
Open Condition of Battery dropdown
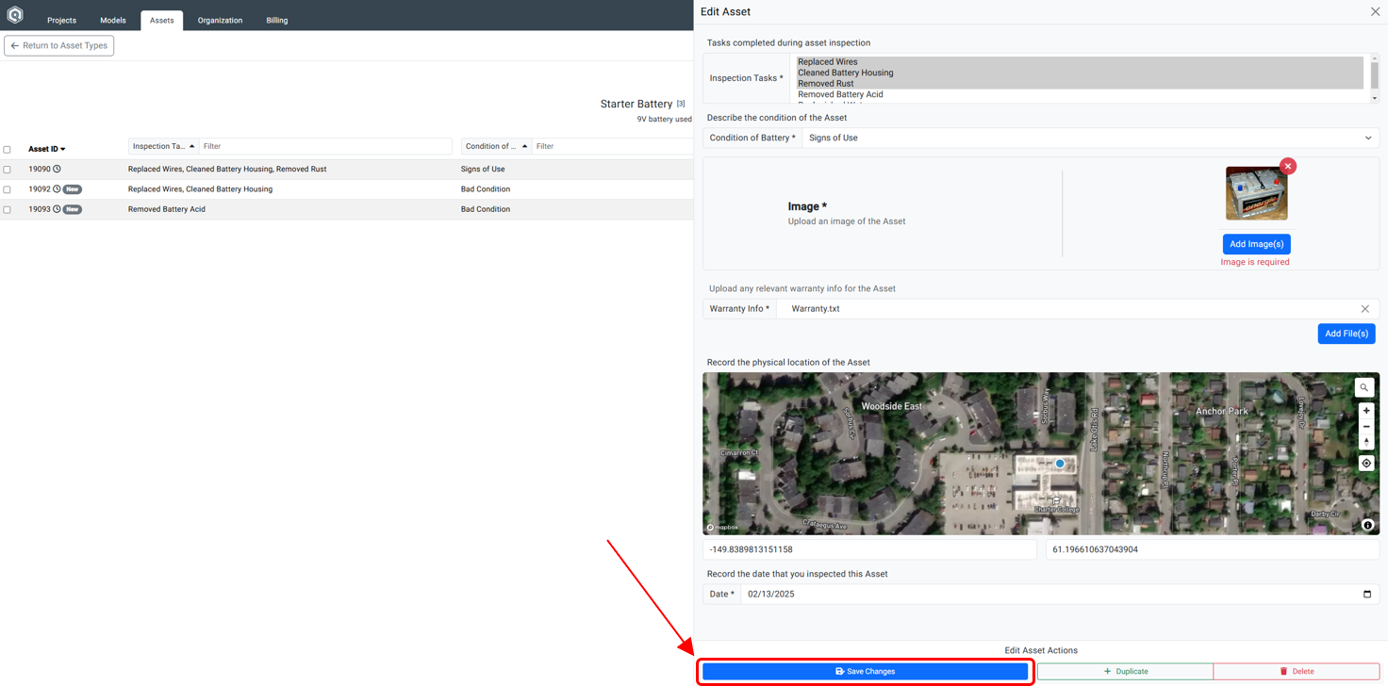(x=1090, y=138)
